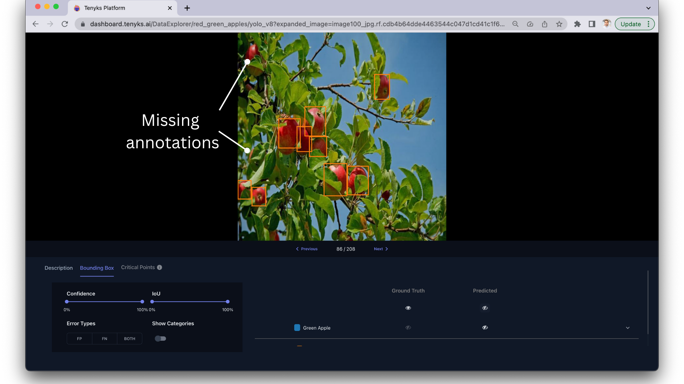This screenshot has height=384, width=684.
Task: Hide all Ground Truth annotations
Action: [408, 308]
